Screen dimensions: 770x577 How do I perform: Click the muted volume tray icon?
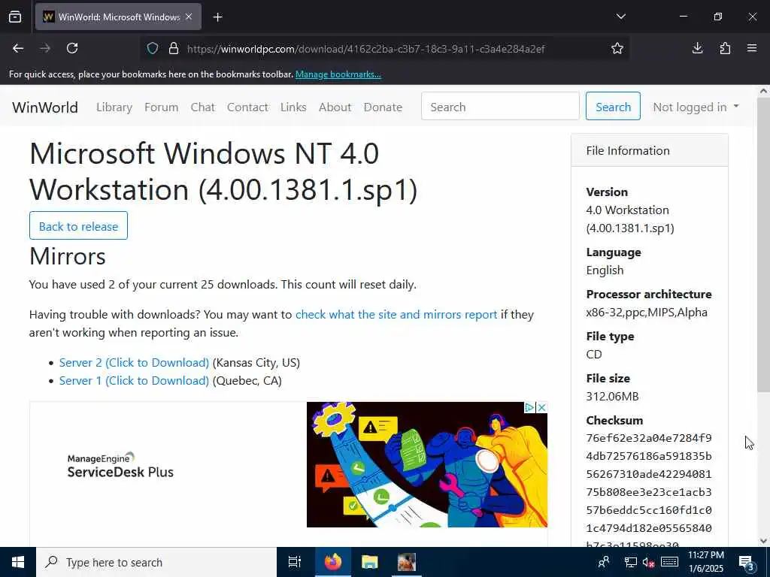(x=648, y=562)
